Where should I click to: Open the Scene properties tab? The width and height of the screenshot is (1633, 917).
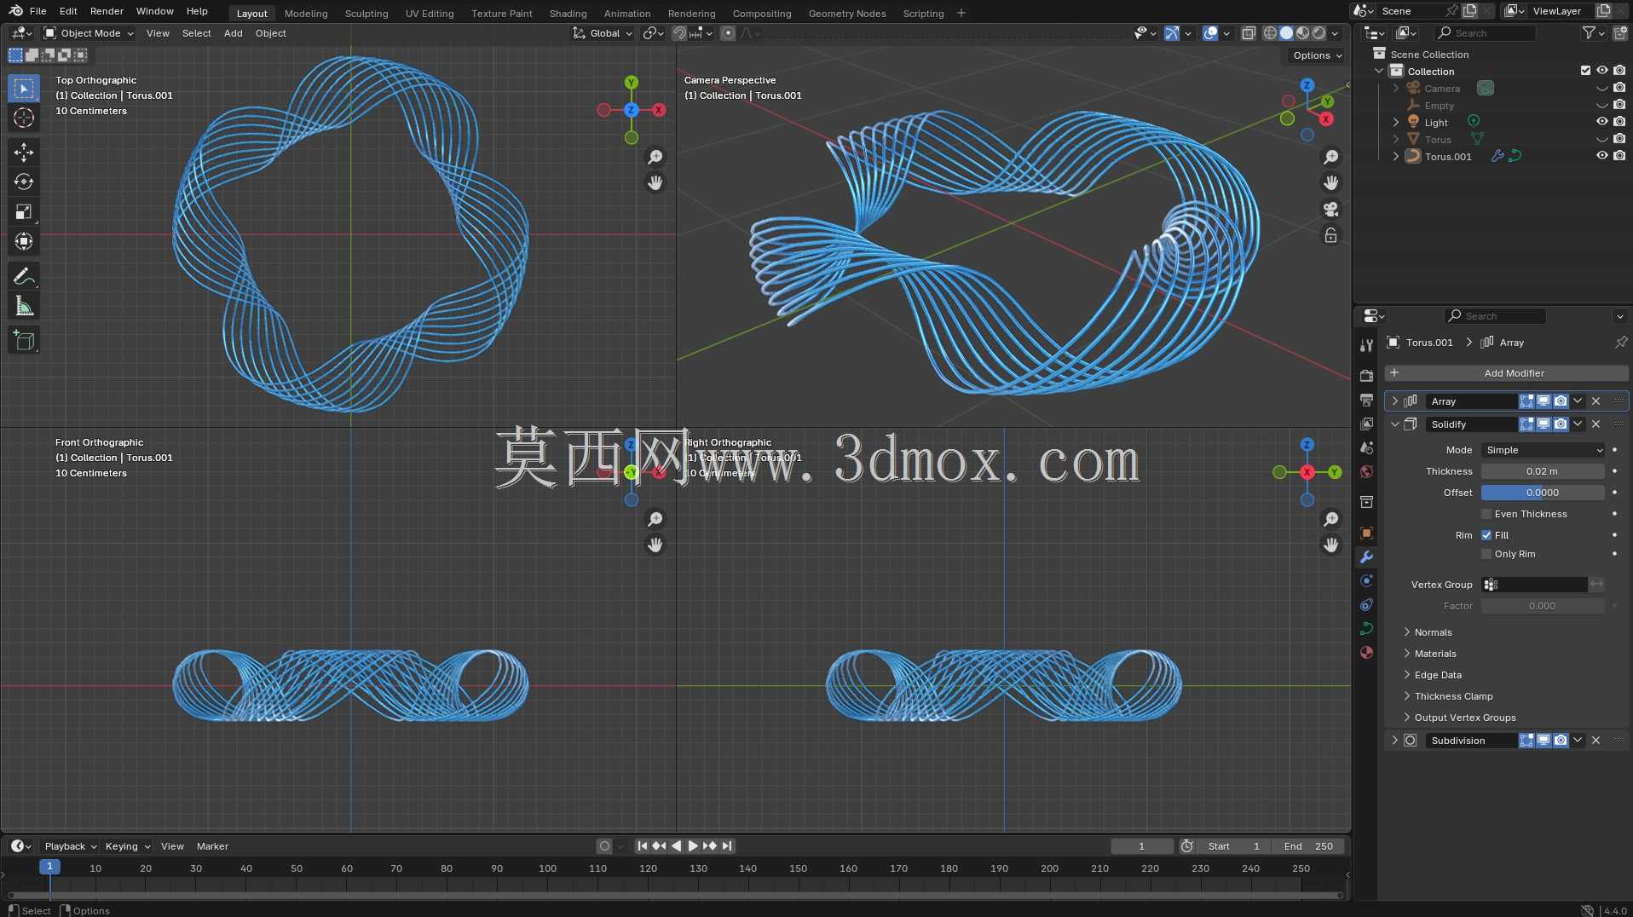[1366, 447]
